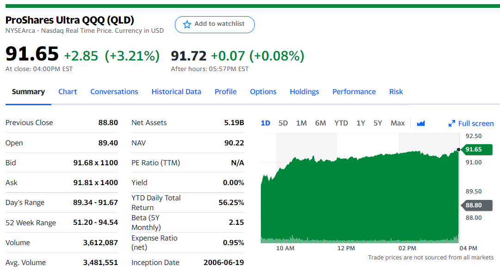
Task: Click the Inception Date 2006-06-19
Action: 224,262
